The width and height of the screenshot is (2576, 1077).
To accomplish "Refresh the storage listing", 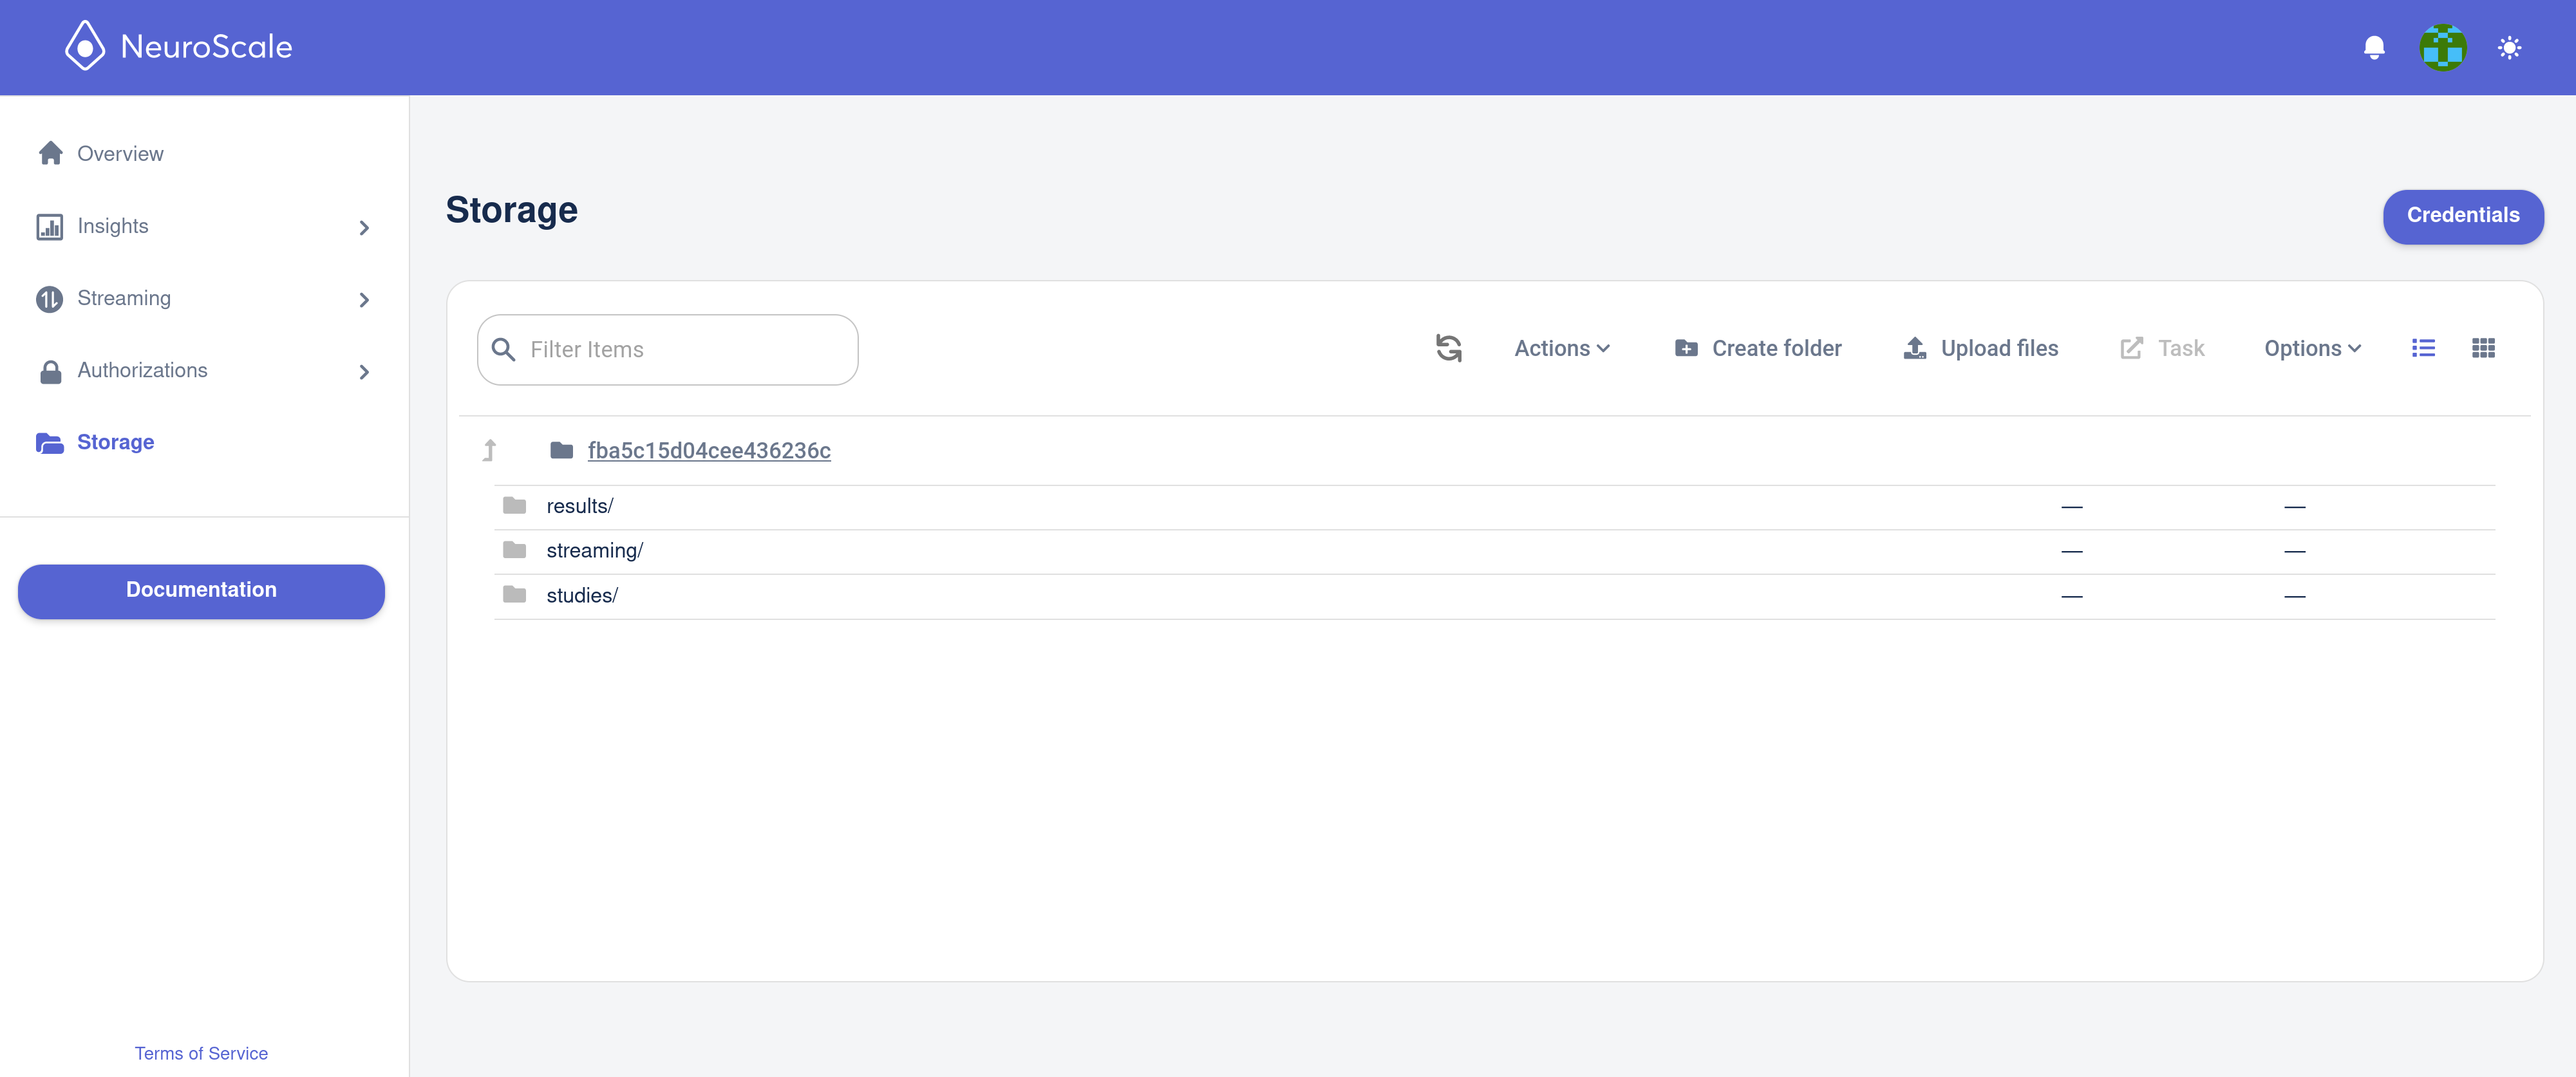I will point(1449,348).
